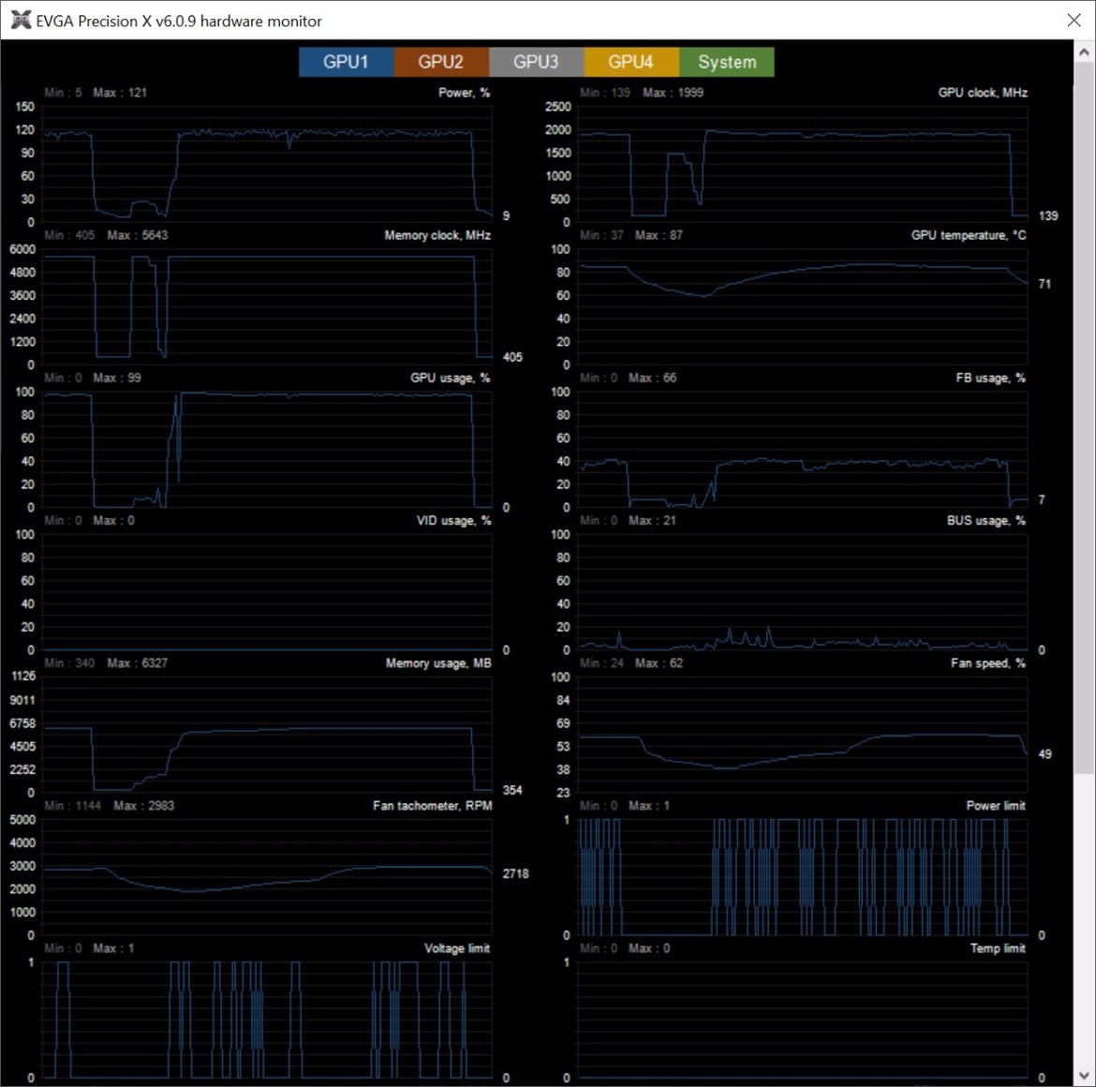Image resolution: width=1096 pixels, height=1087 pixels.
Task: Click the scrollbar up arrow
Action: point(1084,52)
